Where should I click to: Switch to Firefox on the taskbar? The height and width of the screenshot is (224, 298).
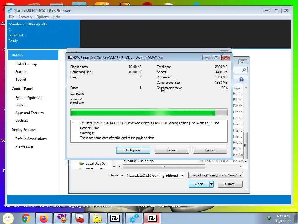(44, 218)
